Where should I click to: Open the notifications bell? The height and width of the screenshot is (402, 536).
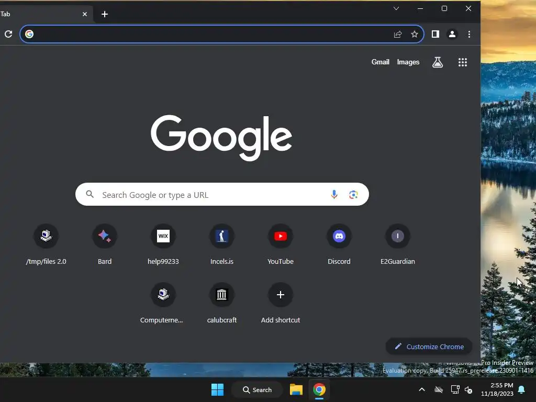[522, 389]
